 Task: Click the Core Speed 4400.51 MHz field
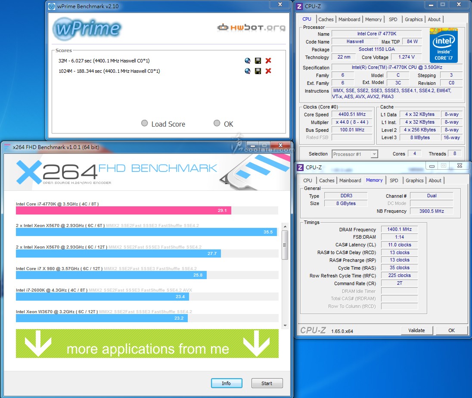coord(352,115)
